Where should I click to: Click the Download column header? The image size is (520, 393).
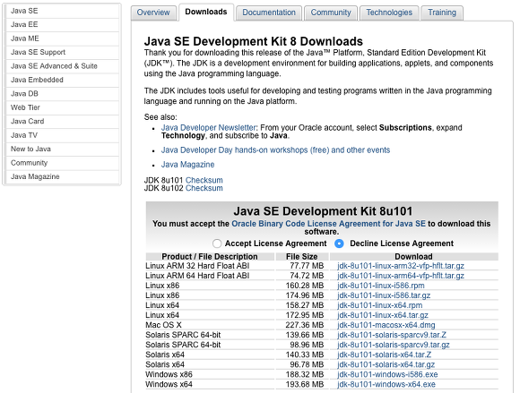pos(413,257)
